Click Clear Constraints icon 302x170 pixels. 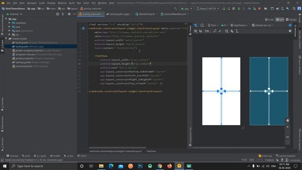215,31
